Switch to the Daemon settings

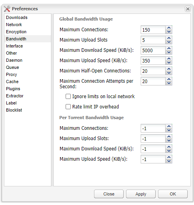pyautogui.click(x=28, y=60)
